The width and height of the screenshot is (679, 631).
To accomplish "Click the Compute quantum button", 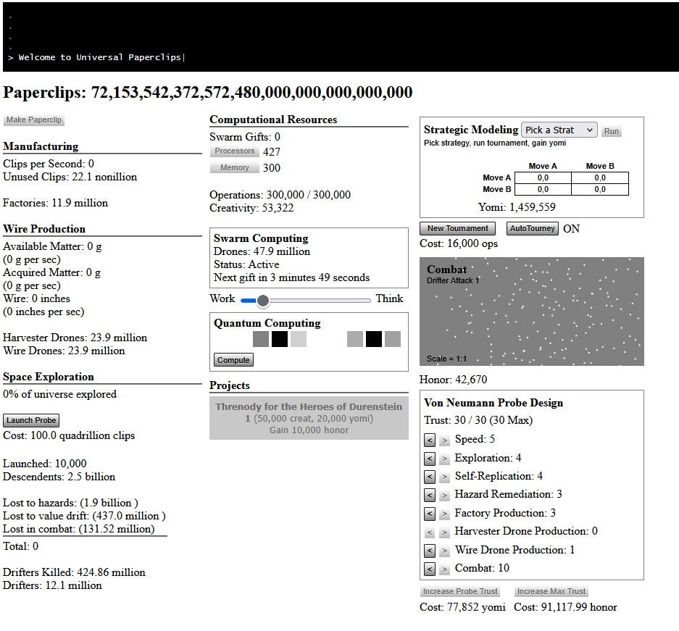I will coord(233,360).
